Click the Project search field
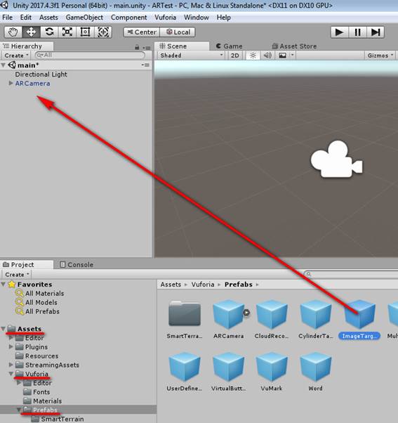Viewport: 398px width, 423px height. coord(351,274)
